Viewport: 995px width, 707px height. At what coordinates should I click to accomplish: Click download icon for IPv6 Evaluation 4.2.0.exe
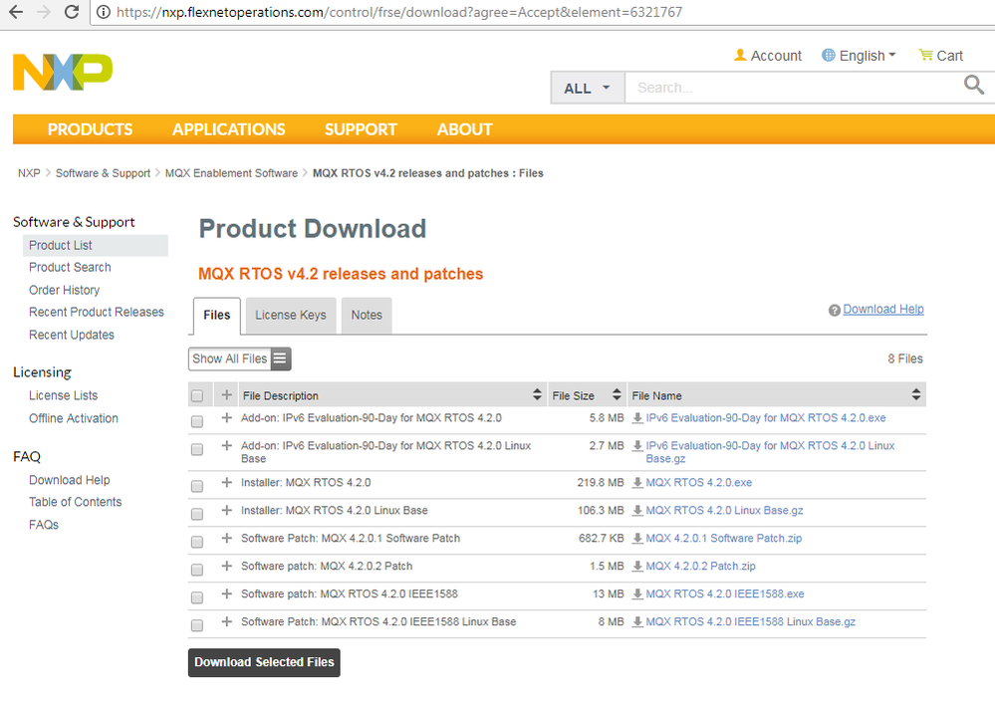click(x=637, y=417)
